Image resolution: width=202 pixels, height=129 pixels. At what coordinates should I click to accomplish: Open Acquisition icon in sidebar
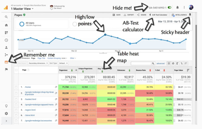tap(6, 55)
